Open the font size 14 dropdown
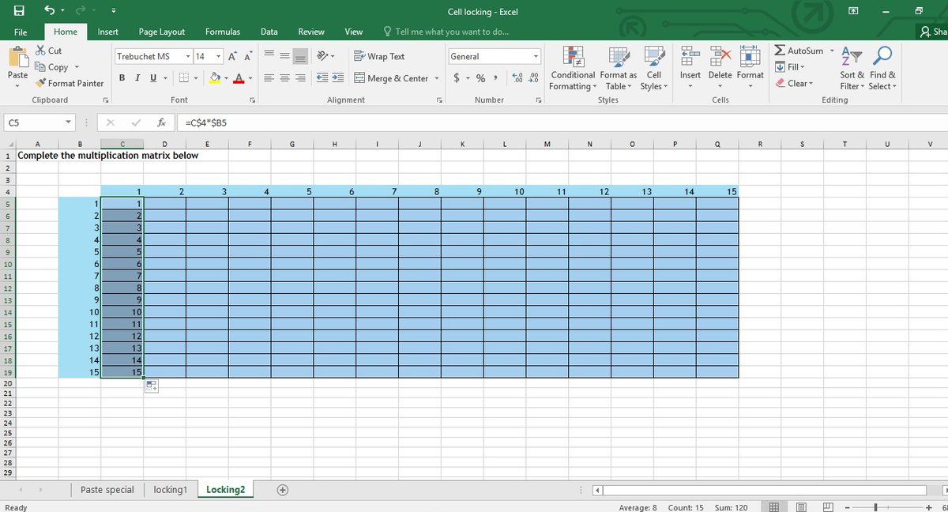This screenshot has height=512, width=948. coord(219,56)
